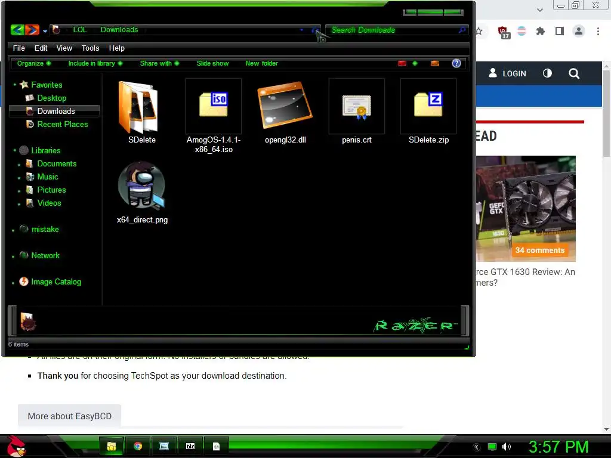Click LOGIN on the TechSpot page

507,73
